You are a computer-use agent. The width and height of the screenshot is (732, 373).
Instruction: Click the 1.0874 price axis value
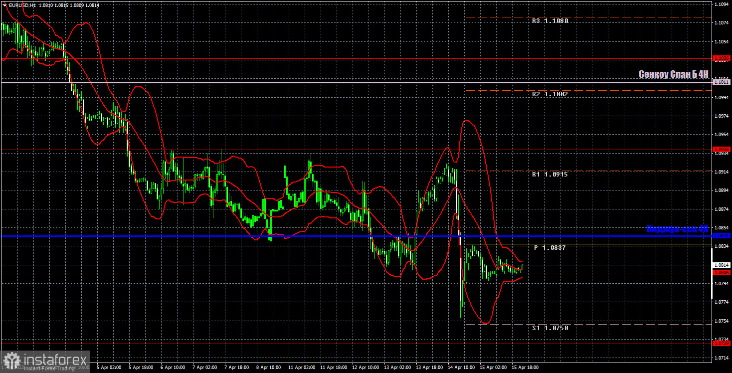722,209
